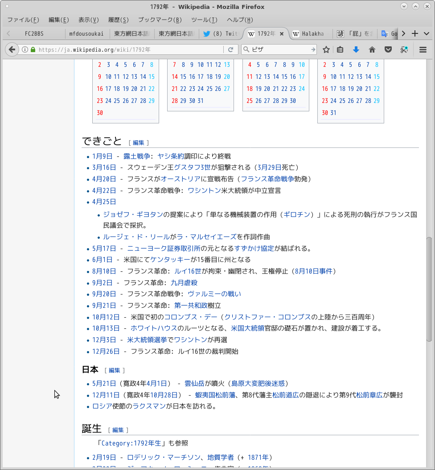Image resolution: width=435 pixels, height=470 pixels.
Task: Reload the current page
Action: 230,49
